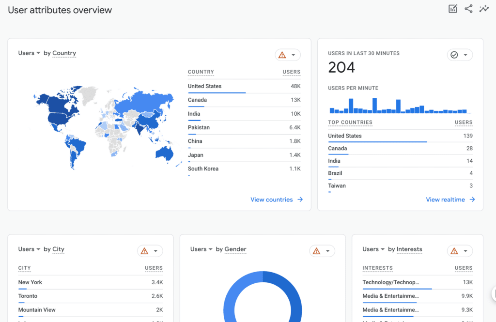Screen dimensions: 496x322
Task: Click the warning icon on Users by Interests card
Action: coord(455,251)
